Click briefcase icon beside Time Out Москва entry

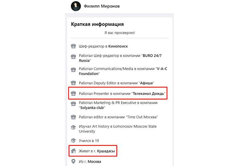[73, 117]
